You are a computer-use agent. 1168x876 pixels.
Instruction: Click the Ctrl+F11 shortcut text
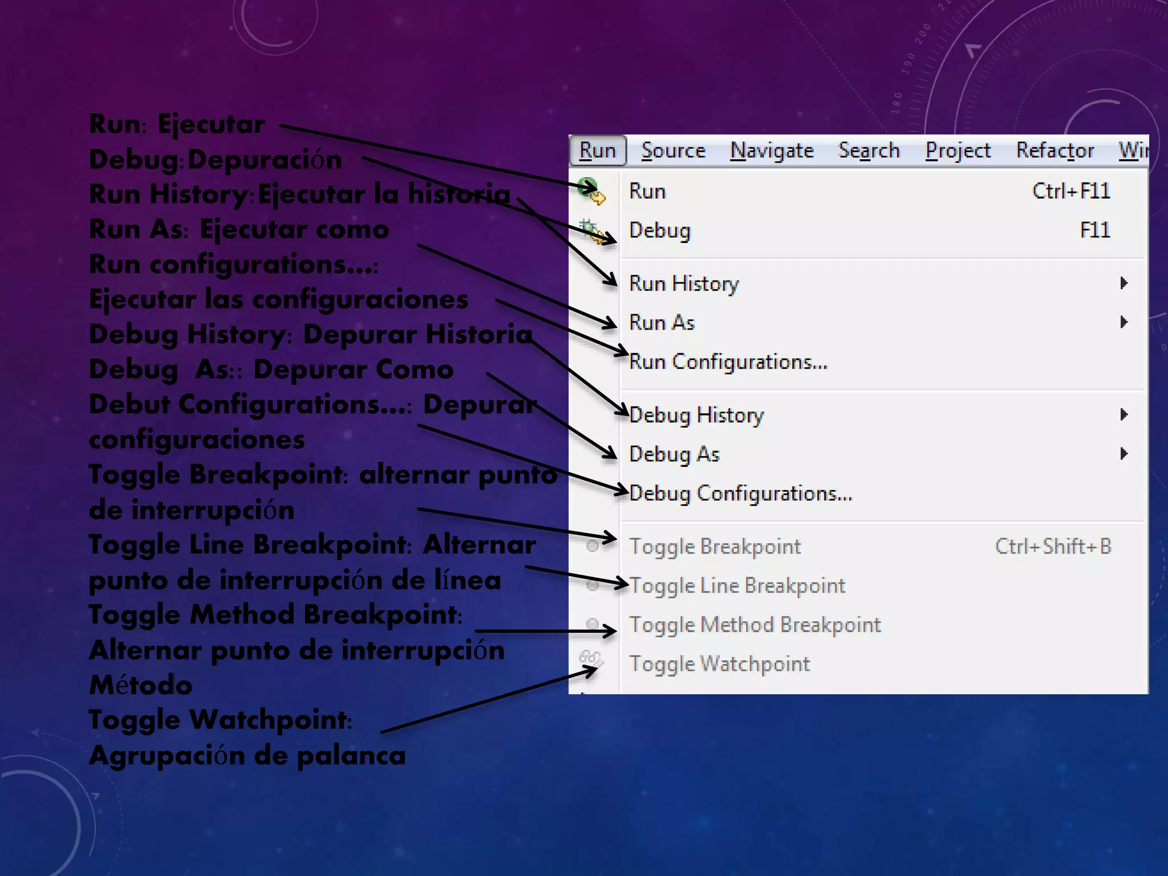tap(1071, 191)
